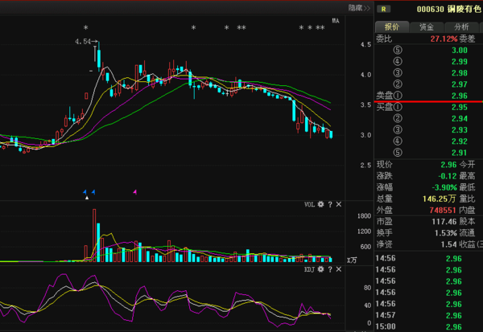Click the MA indicator label
Image resolution: width=483 pixels, height=332 pixels.
[336, 21]
